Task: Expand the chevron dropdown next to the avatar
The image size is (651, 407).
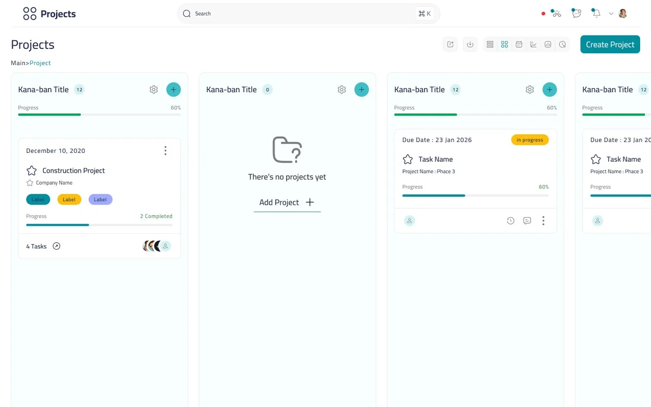Action: click(611, 14)
